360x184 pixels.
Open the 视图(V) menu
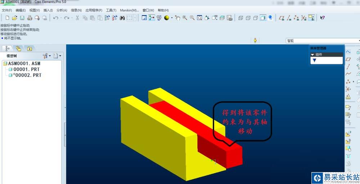tap(35, 10)
